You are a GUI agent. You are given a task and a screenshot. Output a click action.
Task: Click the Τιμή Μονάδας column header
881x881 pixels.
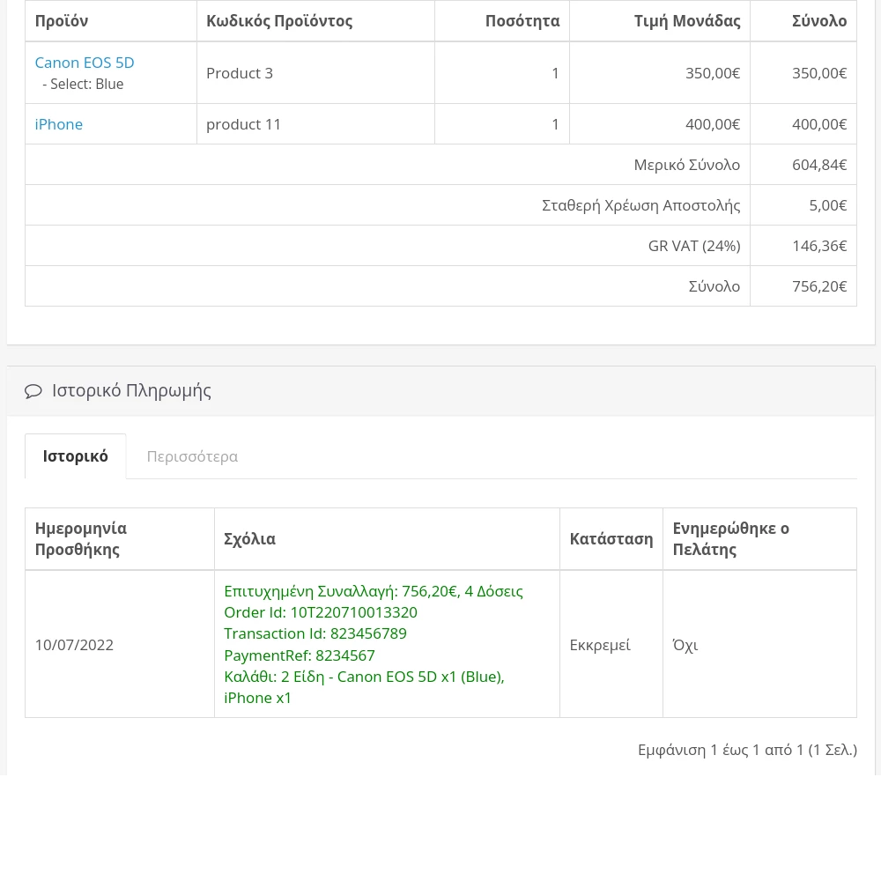[x=687, y=21]
